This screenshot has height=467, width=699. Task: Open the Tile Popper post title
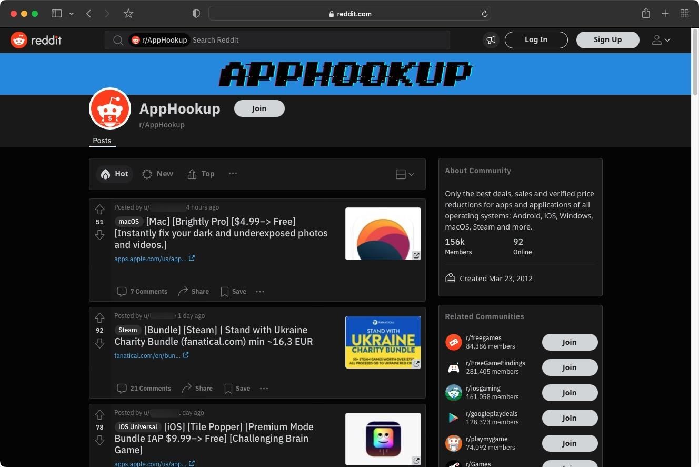(214, 439)
